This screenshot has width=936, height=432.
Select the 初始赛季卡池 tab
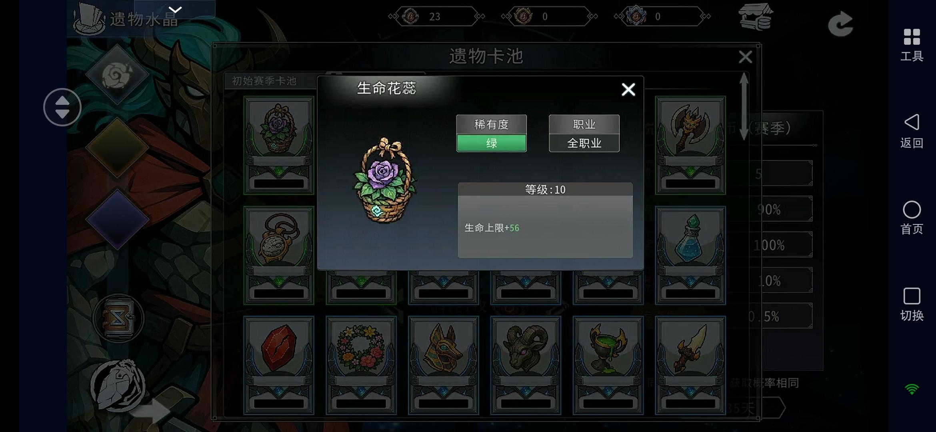(264, 81)
